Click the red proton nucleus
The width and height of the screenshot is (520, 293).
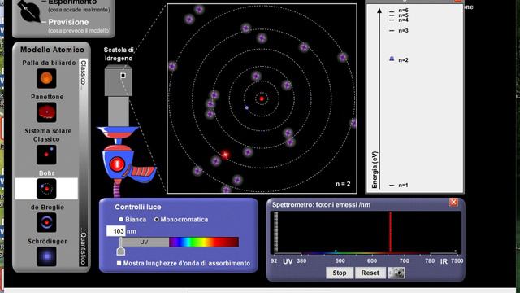pos(262,98)
